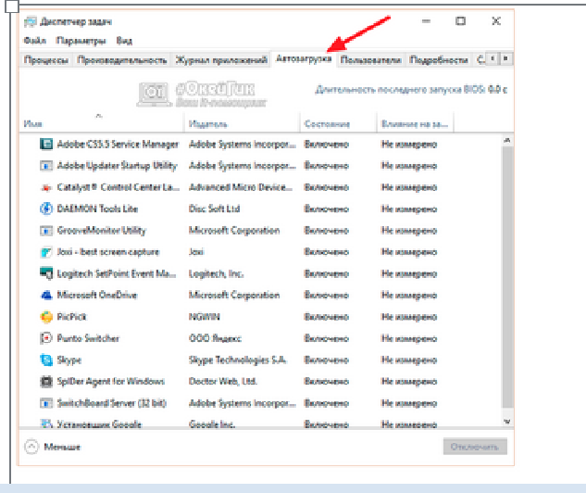Click the Adobe Updater Startup Utility icon
The width and height of the screenshot is (586, 493).
coord(46,166)
